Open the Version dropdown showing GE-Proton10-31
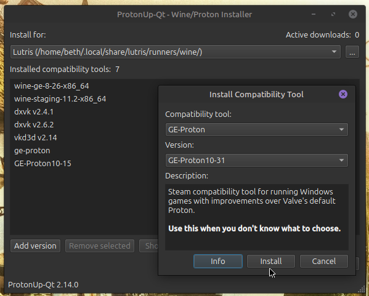This screenshot has height=296, width=369. coord(256,161)
